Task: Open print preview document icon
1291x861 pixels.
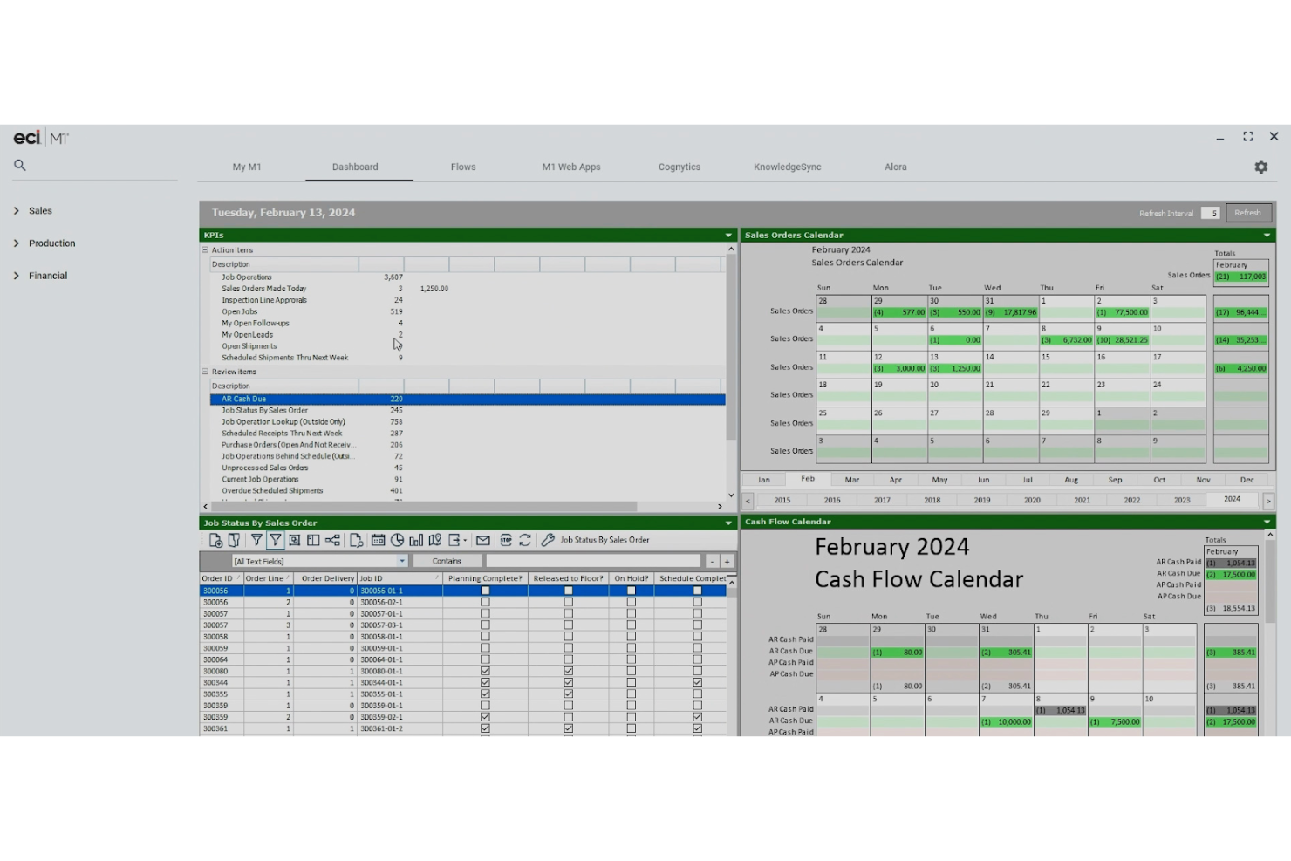Action: (x=356, y=540)
